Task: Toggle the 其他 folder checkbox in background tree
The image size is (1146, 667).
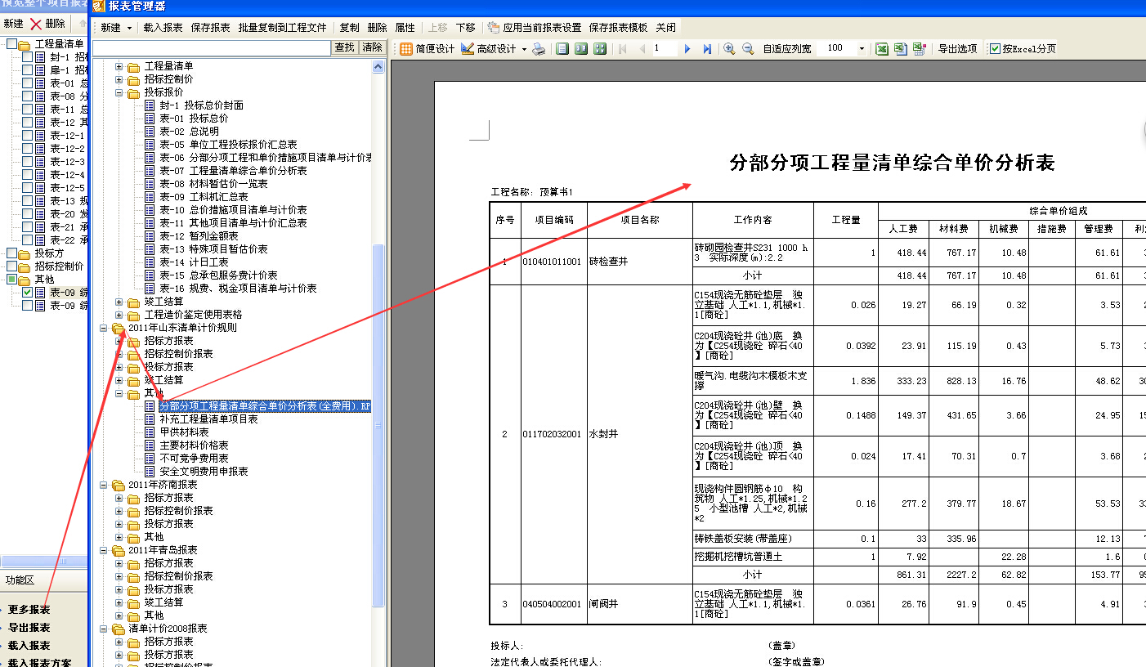Action: tap(11, 280)
